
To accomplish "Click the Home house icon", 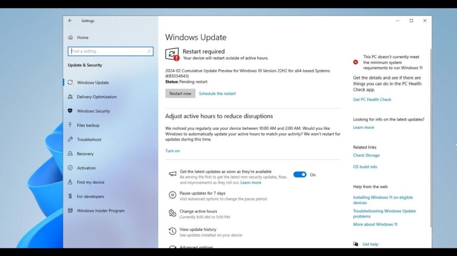I will (x=70, y=37).
